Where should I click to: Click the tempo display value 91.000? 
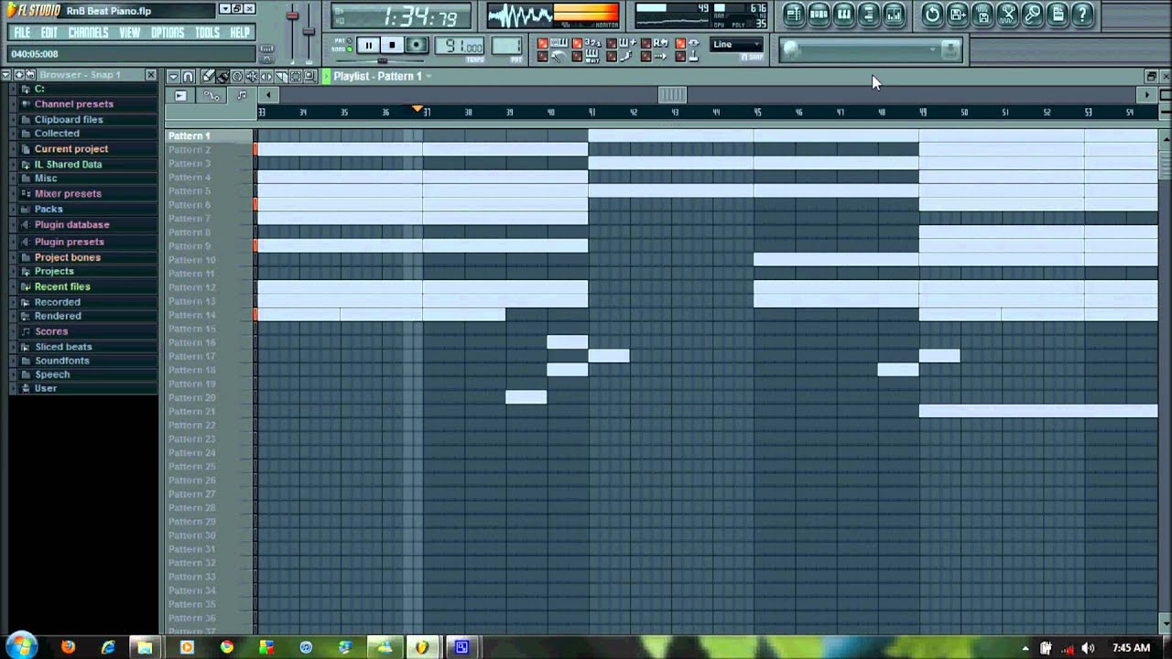[x=460, y=46]
